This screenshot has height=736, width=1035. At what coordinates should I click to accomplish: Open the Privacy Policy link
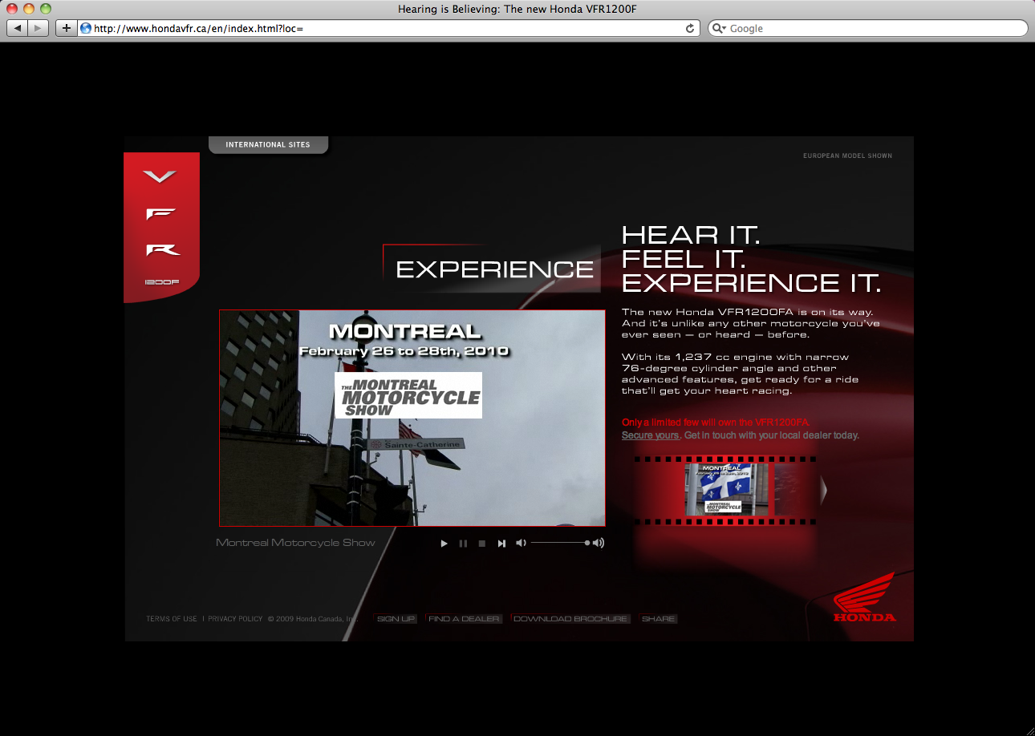pyautogui.click(x=235, y=619)
